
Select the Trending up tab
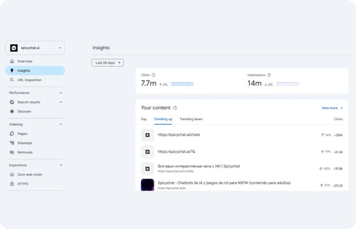[163, 119]
